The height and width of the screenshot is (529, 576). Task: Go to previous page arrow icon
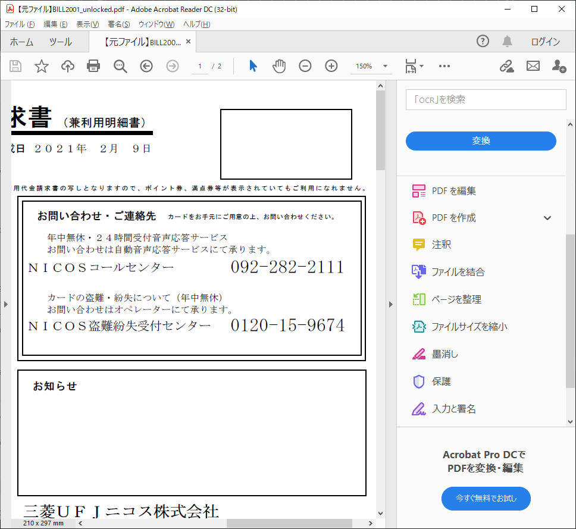pyautogui.click(x=146, y=66)
